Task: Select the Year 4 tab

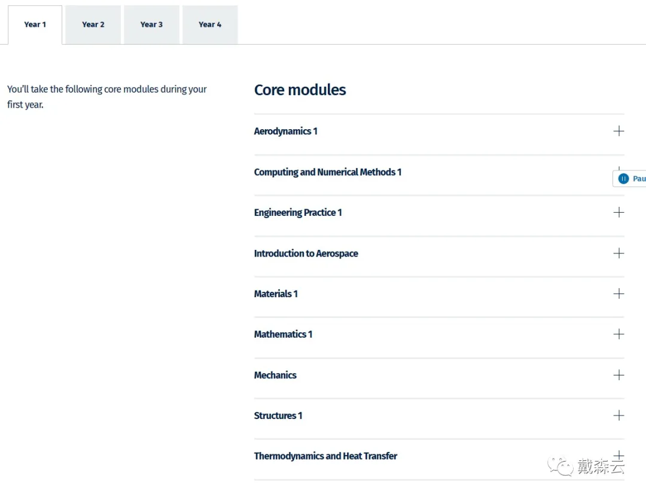Action: 210,25
